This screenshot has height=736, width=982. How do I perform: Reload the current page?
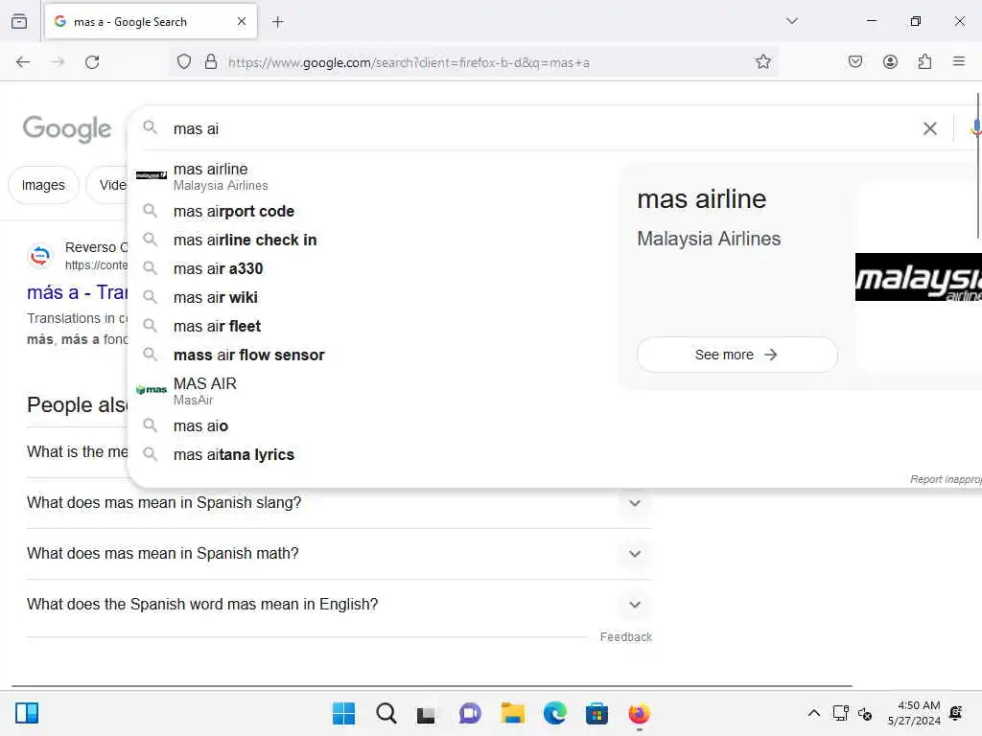click(92, 62)
